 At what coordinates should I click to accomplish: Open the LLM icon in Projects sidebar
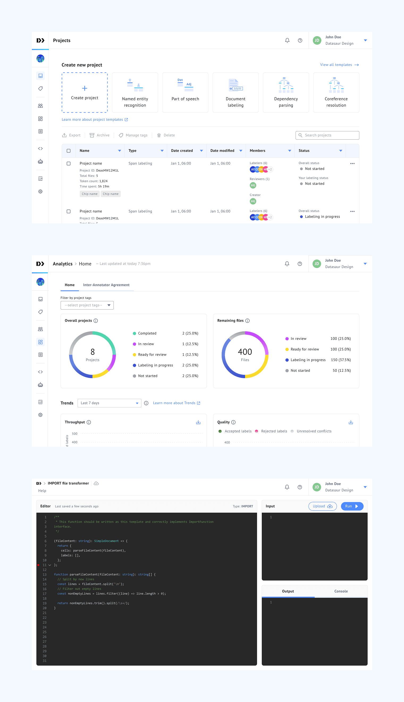coord(40,178)
